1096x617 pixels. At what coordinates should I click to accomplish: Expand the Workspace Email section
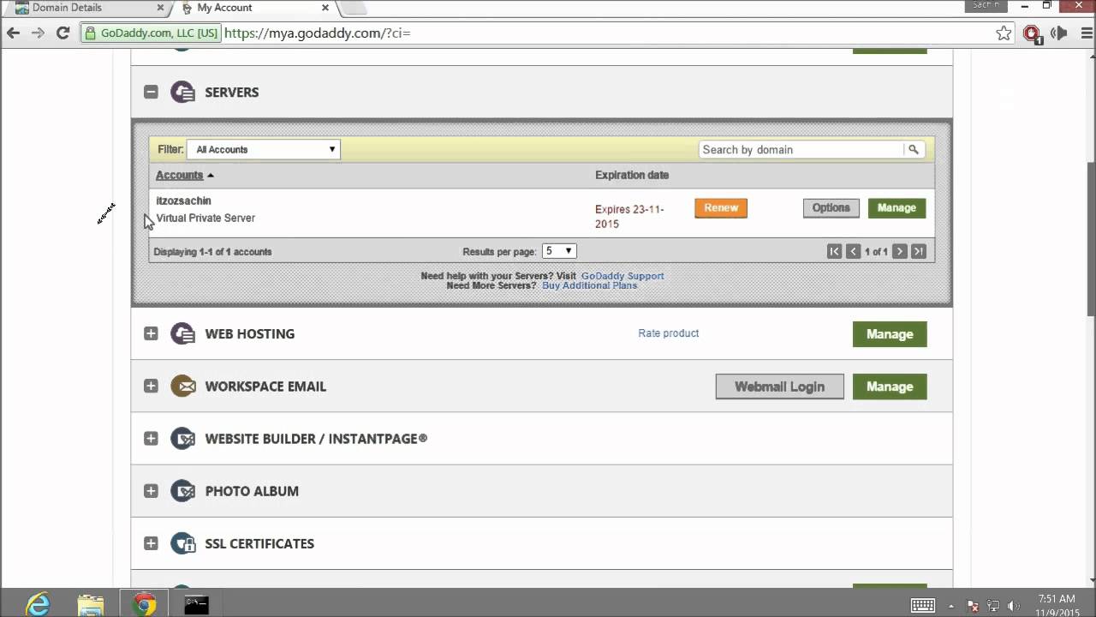pos(151,386)
